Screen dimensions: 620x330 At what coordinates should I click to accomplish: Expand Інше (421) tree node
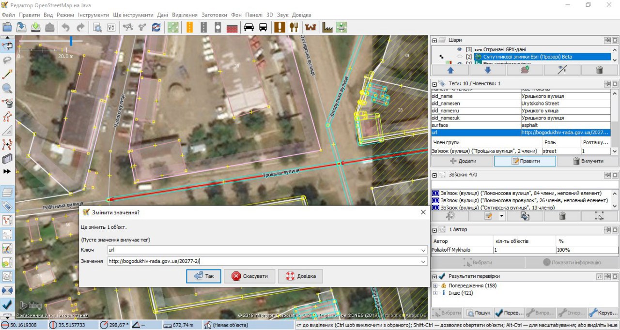pos(435,293)
